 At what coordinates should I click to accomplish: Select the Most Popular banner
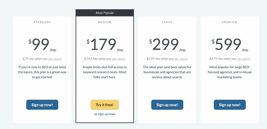tap(105, 13)
